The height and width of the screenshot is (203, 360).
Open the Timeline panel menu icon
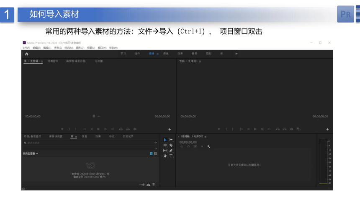coord(206,137)
